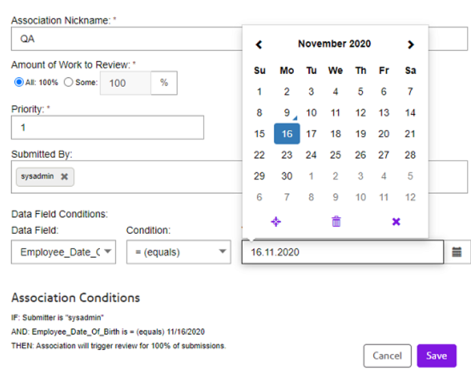Viewport: 471px width, 387px height.
Task: Click the date field showing 16.11.2020
Action: point(342,252)
